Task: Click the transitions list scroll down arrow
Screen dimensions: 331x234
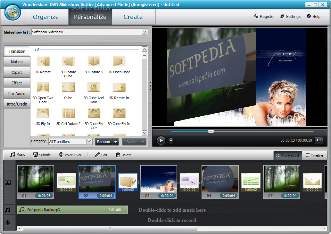Action: click(x=145, y=133)
